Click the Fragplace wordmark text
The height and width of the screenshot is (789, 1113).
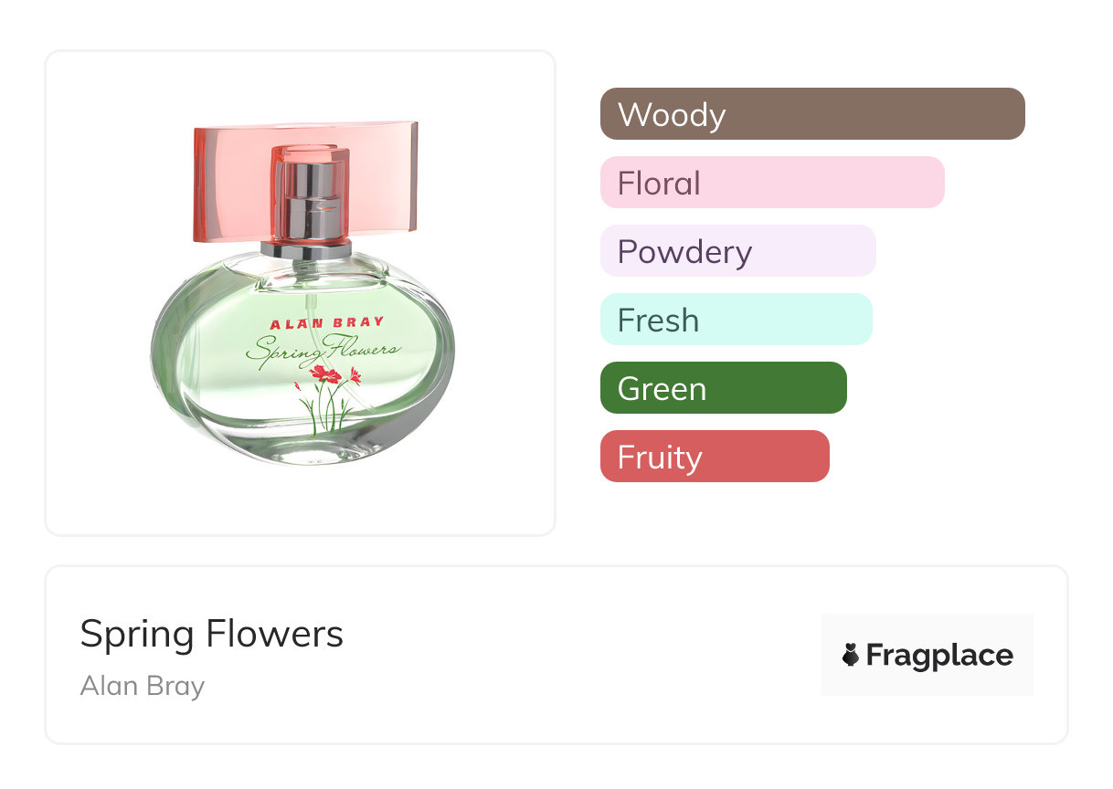pos(939,656)
